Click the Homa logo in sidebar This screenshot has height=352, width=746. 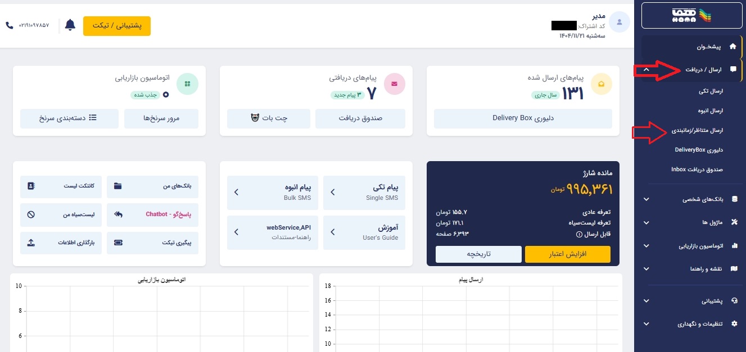click(x=691, y=16)
